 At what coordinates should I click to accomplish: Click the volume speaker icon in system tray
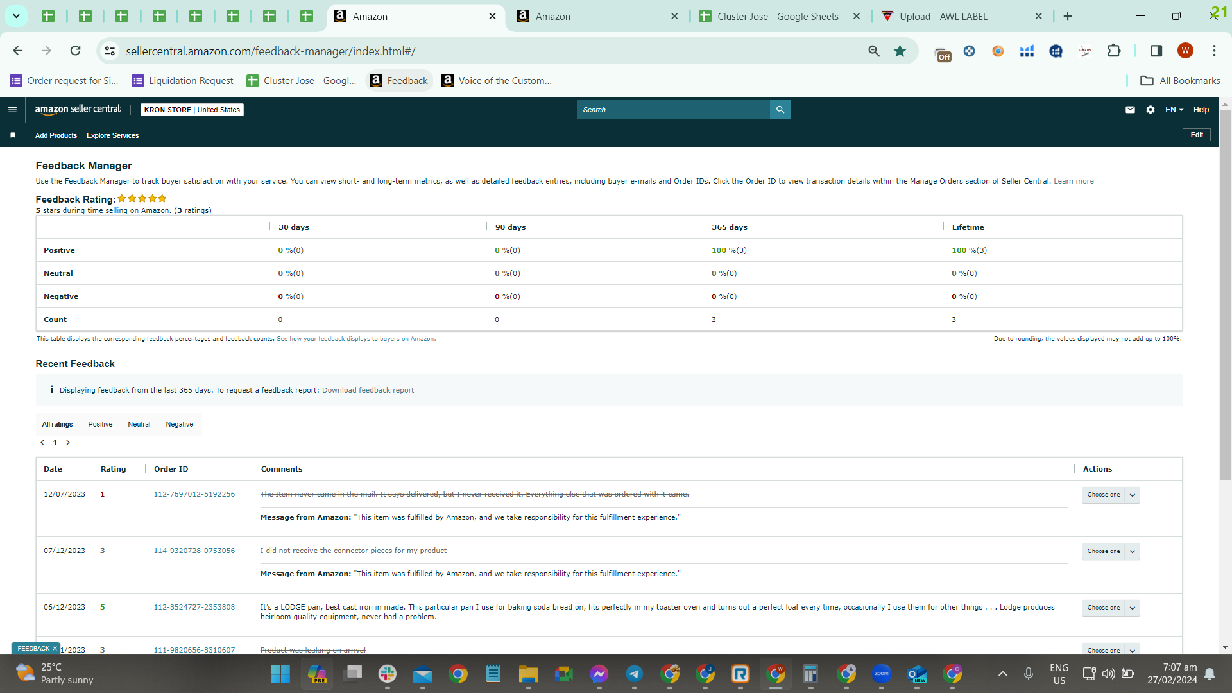click(1108, 674)
